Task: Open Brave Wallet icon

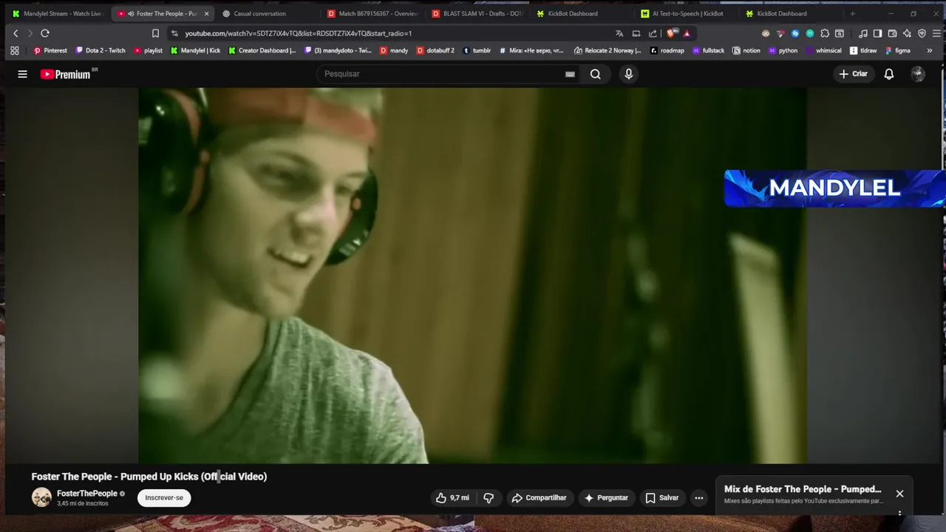Action: tap(892, 33)
